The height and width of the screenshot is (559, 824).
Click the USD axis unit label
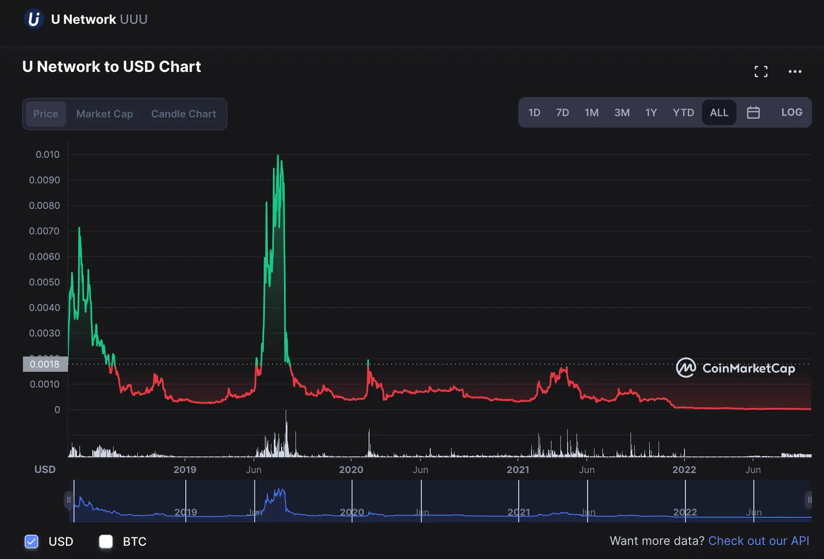pos(45,469)
